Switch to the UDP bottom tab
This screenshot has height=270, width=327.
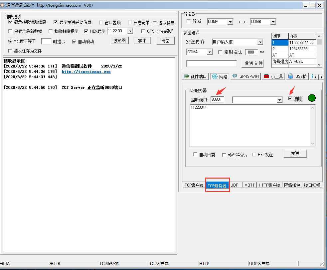pos(235,185)
